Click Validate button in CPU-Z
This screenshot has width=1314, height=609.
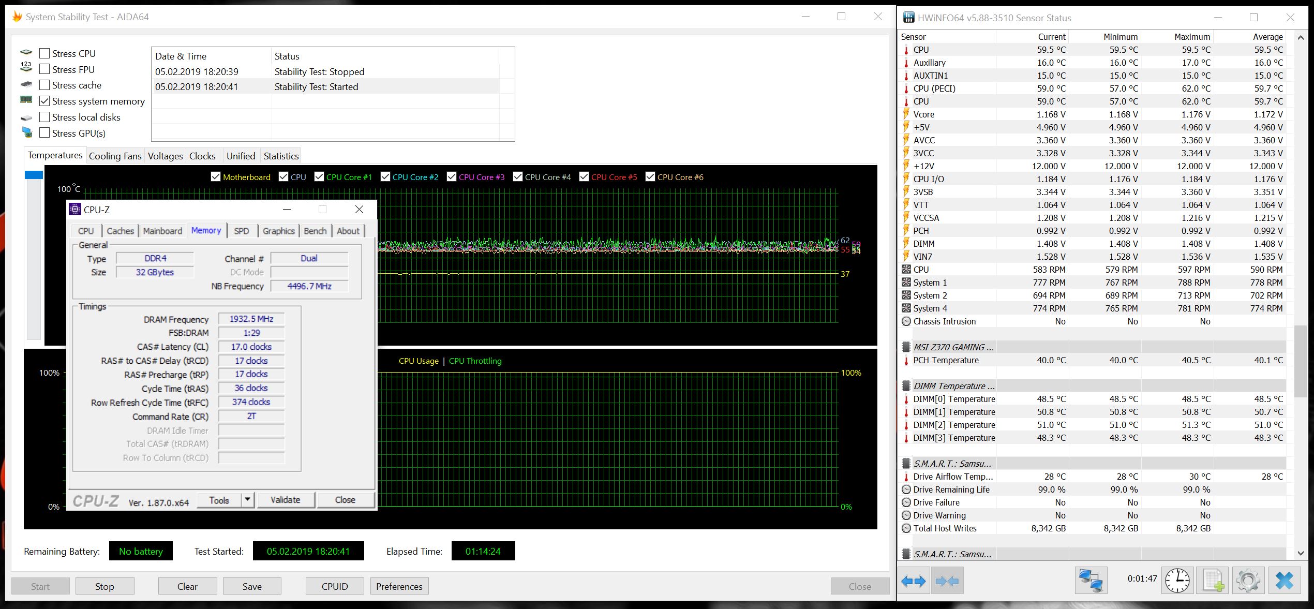[286, 499]
